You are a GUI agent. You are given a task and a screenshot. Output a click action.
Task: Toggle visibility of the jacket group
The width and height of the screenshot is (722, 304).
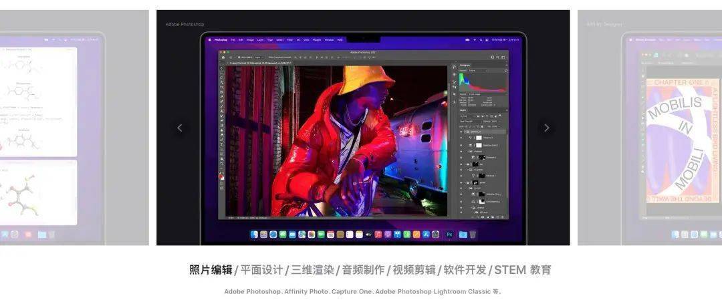coord(461,182)
